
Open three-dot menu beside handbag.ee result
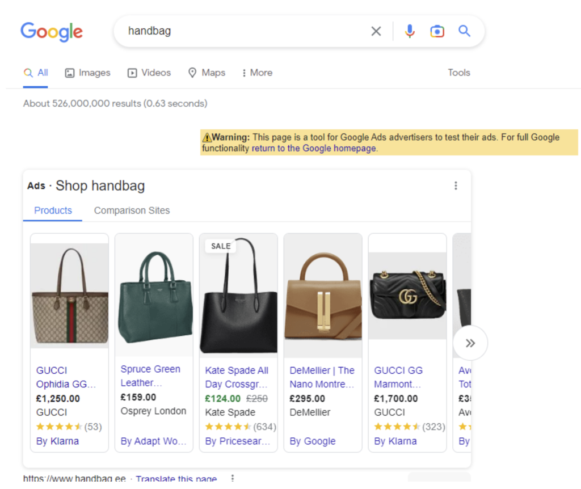click(232, 478)
